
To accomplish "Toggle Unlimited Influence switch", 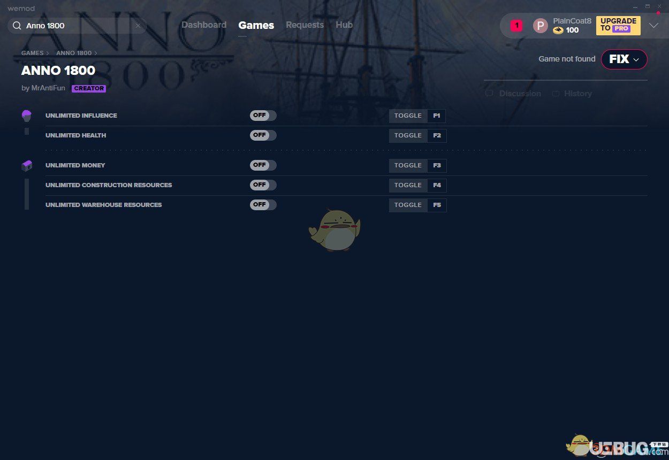I will [263, 116].
